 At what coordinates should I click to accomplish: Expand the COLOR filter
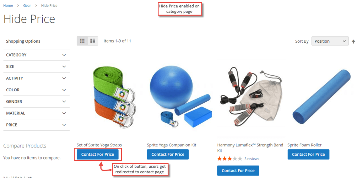[37, 90]
